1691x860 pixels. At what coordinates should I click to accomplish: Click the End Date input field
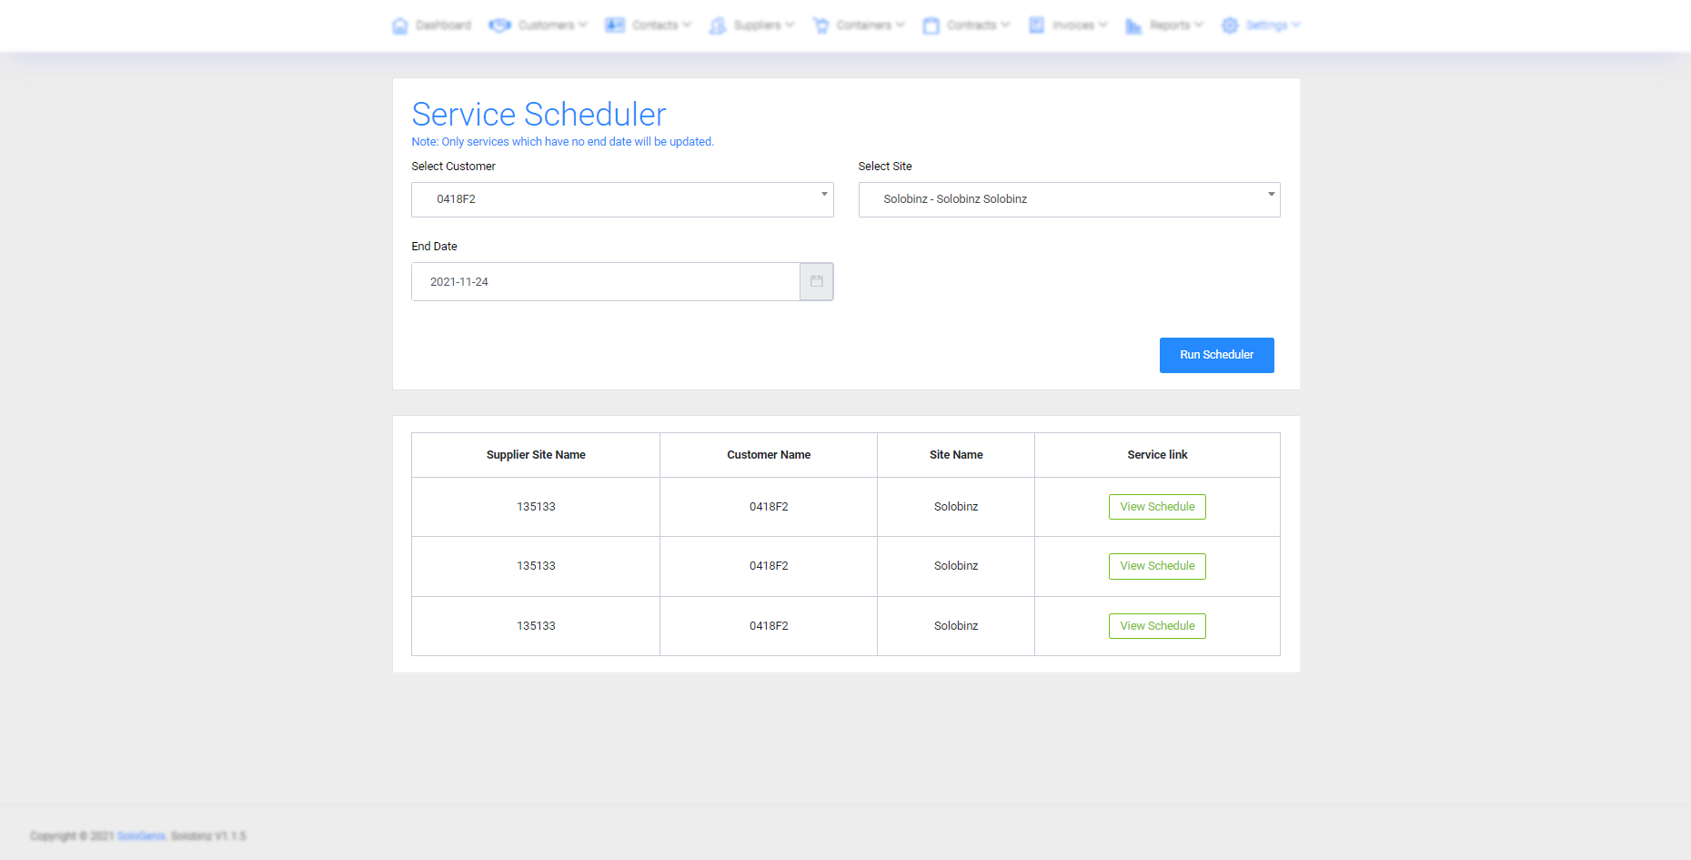point(605,282)
